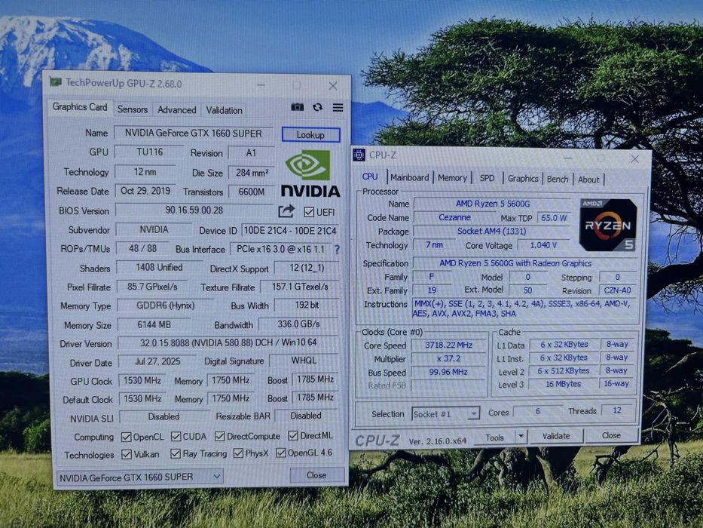Image resolution: width=703 pixels, height=528 pixels.
Task: Click the CPU-Z title bar app icon
Action: click(359, 155)
